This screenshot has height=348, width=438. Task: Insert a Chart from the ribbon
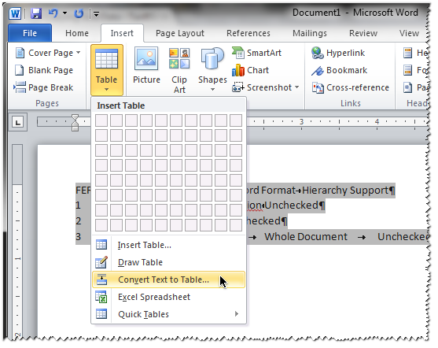251,70
